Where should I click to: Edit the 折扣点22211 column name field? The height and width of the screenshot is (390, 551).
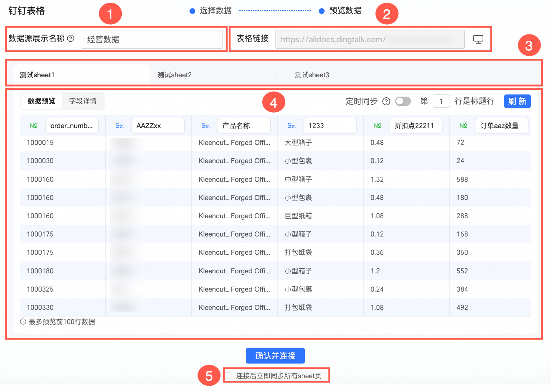point(416,126)
